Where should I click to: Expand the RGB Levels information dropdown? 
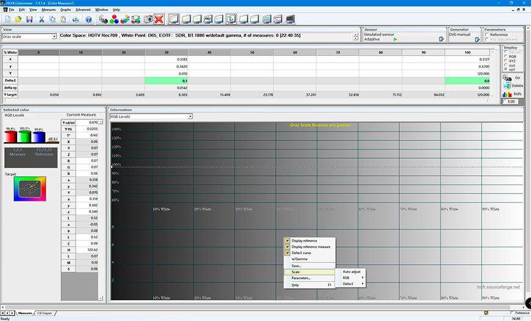[190, 116]
